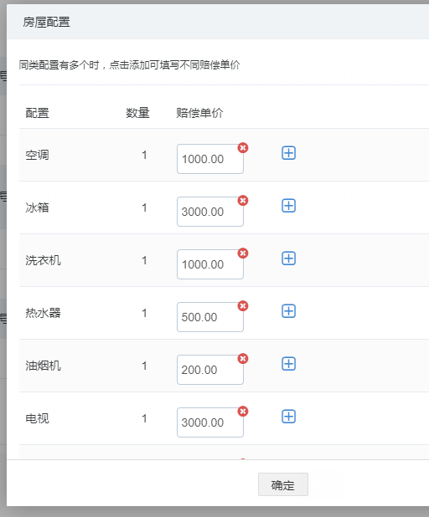Image resolution: width=429 pixels, height=517 pixels.
Task: Remove the 热水器 compensation price entry
Action: (x=243, y=306)
